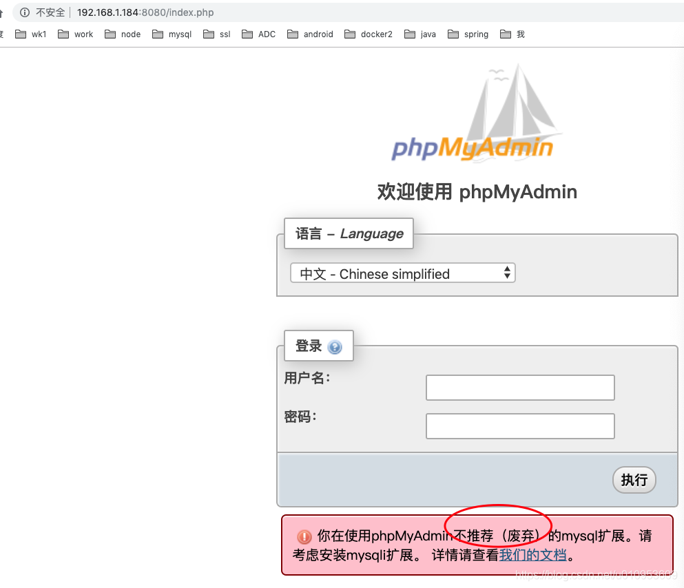Image resolution: width=684 pixels, height=588 pixels.
Task: Click the address bar URL 192.168.1.184:8080/index.php
Action: point(145,12)
